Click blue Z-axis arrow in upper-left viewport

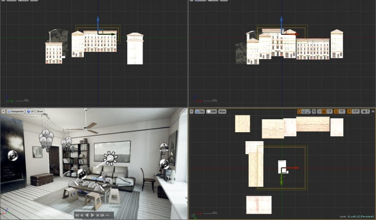coord(98,23)
